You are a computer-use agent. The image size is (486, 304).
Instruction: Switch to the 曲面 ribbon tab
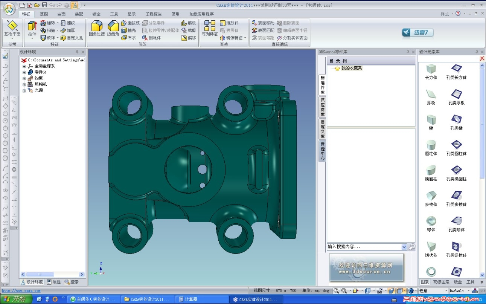pyautogui.click(x=61, y=14)
